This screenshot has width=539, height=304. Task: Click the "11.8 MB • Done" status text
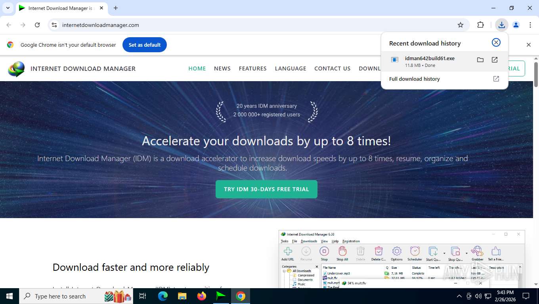pos(420,65)
